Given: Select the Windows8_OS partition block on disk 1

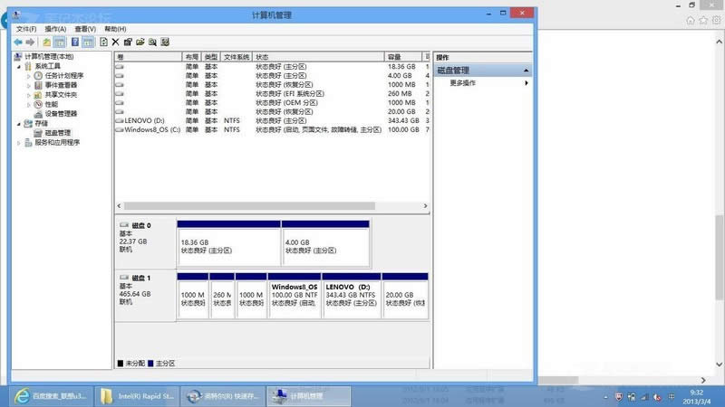Looking at the screenshot, I should [x=295, y=296].
